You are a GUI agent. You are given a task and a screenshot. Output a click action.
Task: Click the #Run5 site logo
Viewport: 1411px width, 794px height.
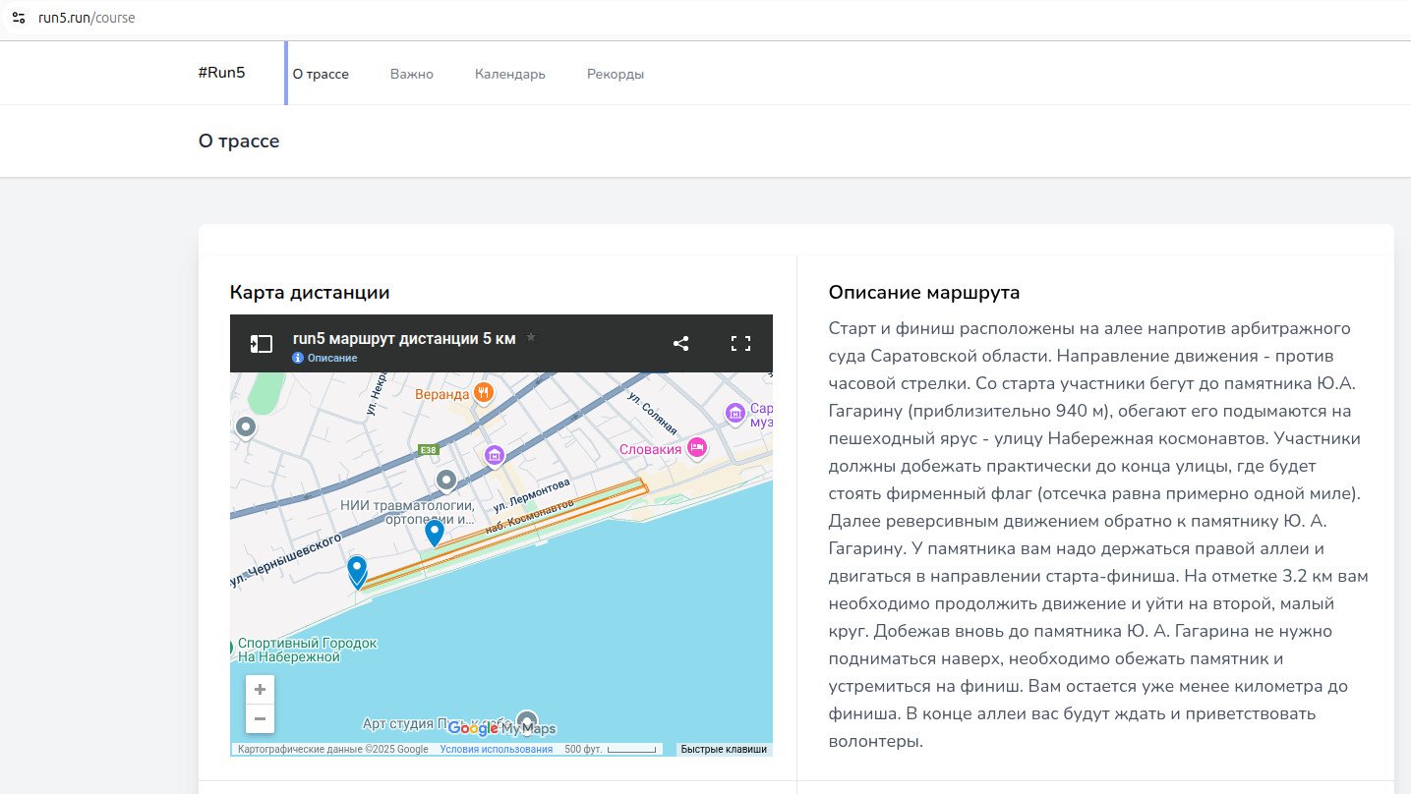pos(221,73)
